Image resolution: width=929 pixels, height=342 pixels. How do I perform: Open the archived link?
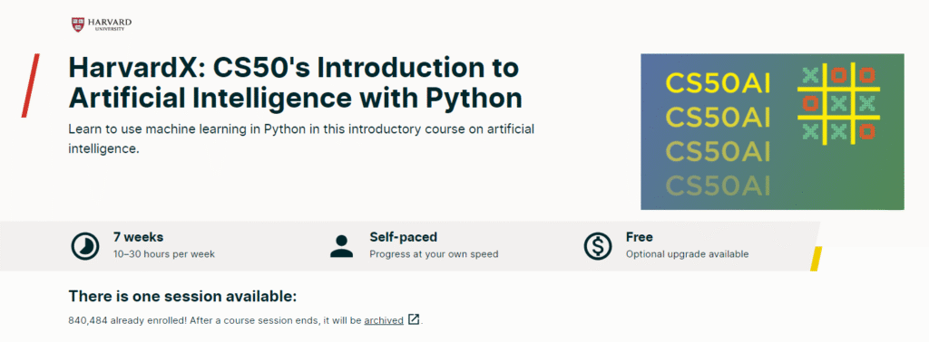point(384,320)
